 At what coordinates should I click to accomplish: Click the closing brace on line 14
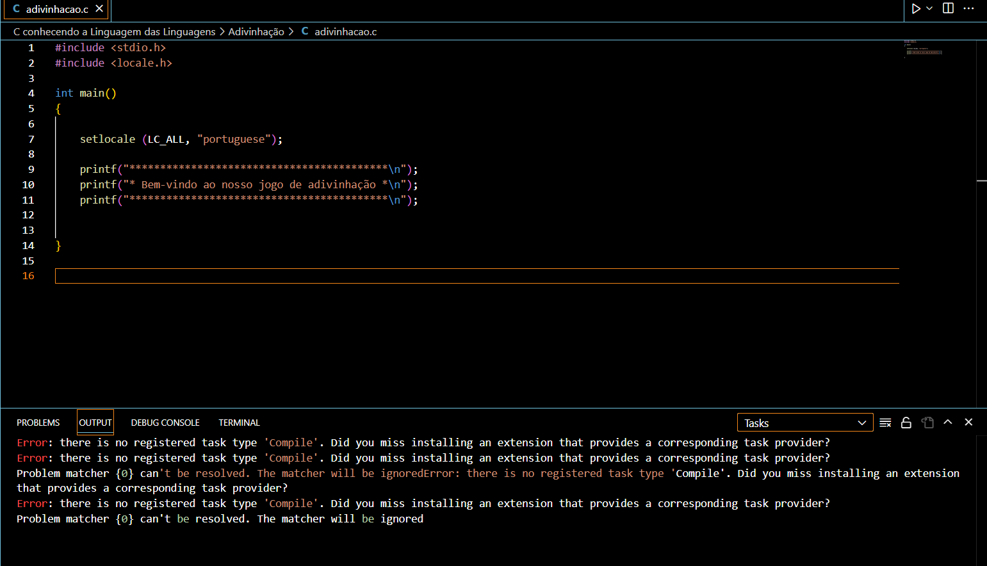tap(58, 245)
